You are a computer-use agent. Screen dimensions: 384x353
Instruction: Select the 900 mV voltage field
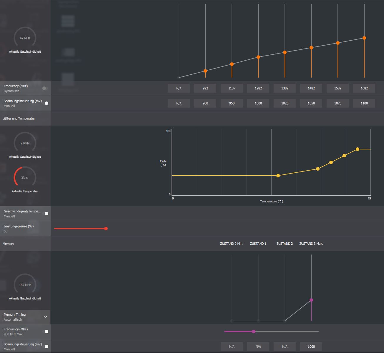pos(205,103)
